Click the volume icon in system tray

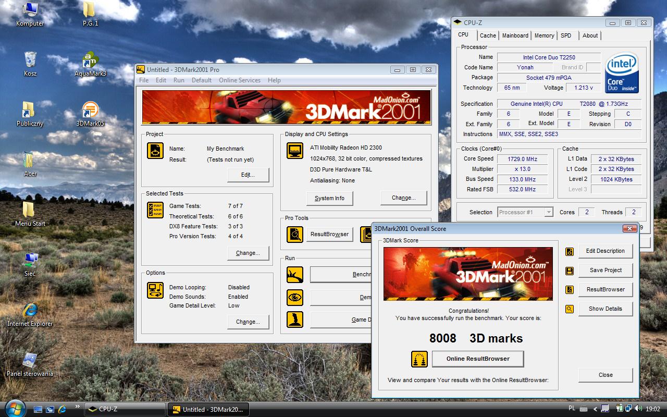click(638, 409)
